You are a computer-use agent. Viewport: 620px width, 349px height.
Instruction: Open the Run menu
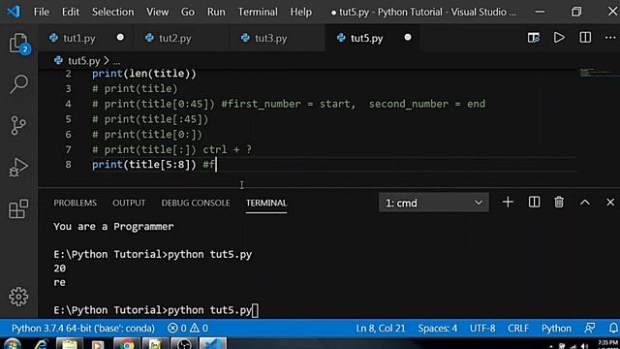coord(216,12)
